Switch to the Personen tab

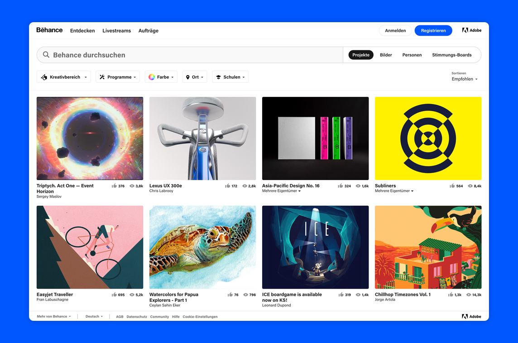click(x=412, y=55)
